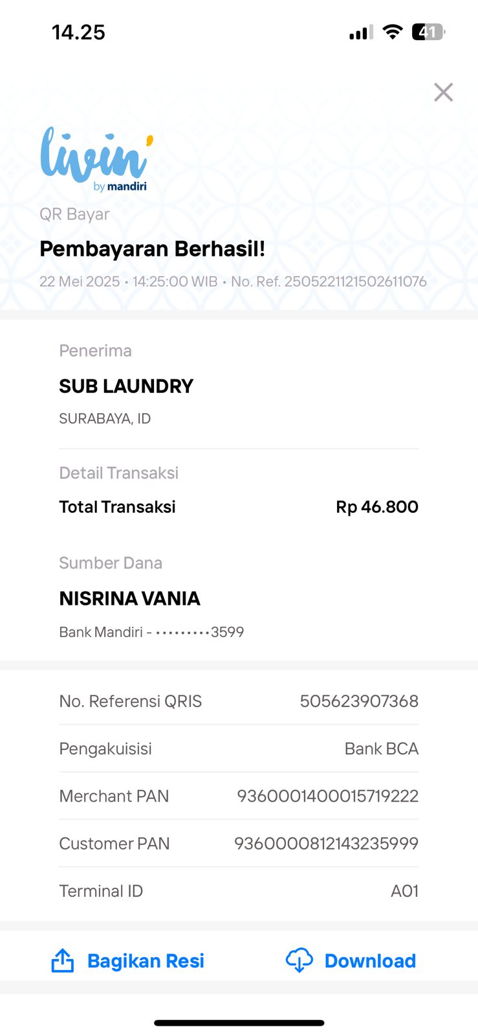Close the payment receipt screen
478x1036 pixels.
[443, 93]
